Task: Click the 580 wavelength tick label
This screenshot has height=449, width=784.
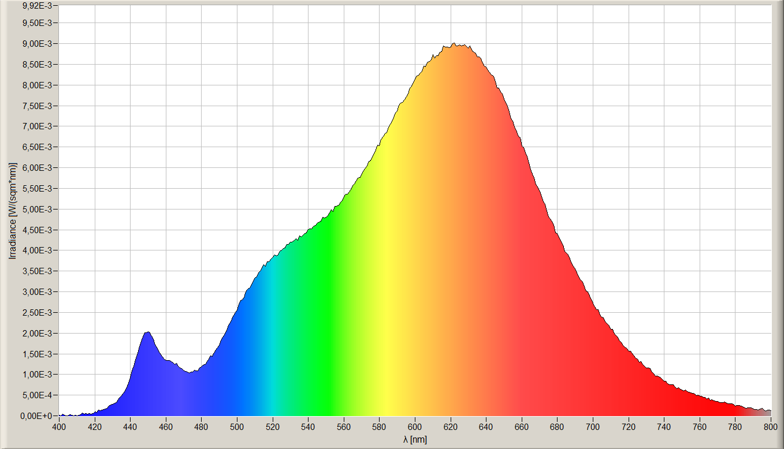Action: (x=380, y=427)
